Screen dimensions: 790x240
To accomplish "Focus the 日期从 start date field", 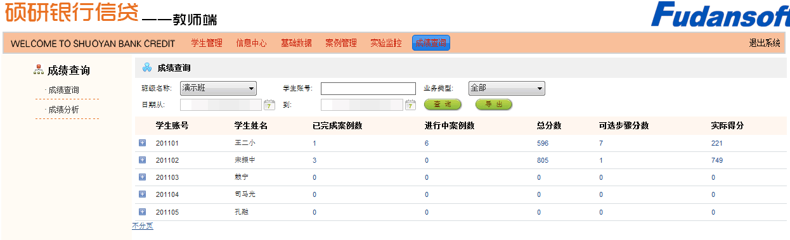I will (x=221, y=104).
